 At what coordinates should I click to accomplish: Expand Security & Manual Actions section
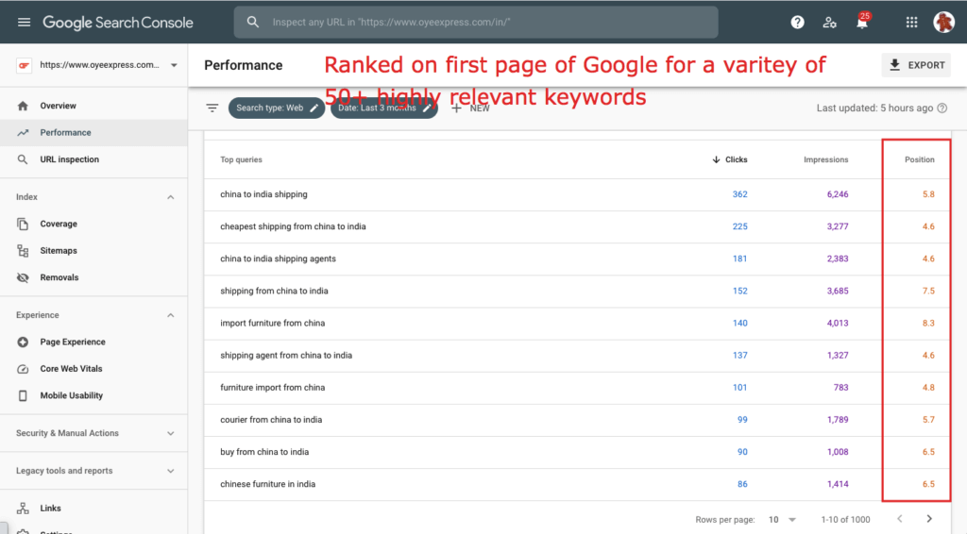171,433
